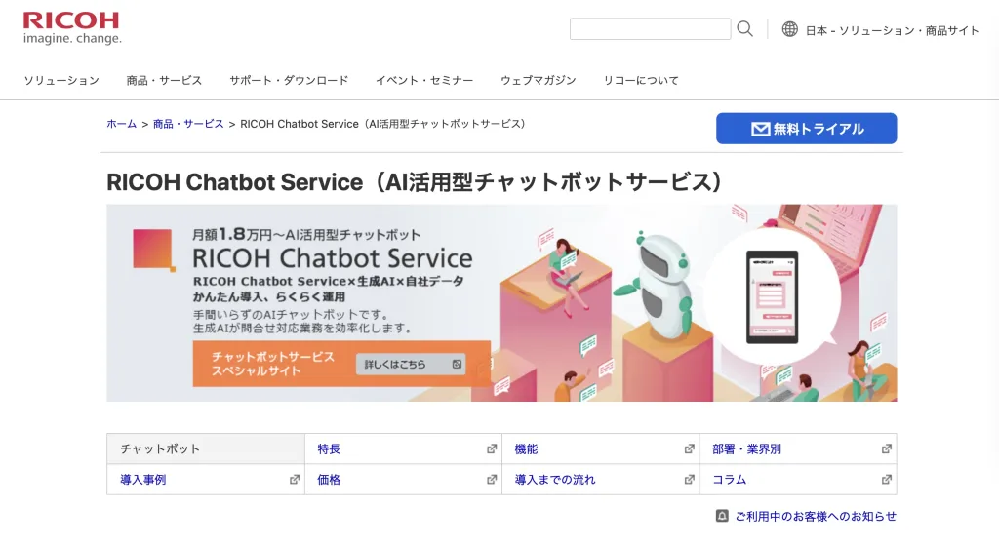Click the current page breadcrumb text
The width and height of the screenshot is (999, 545).
click(x=384, y=124)
